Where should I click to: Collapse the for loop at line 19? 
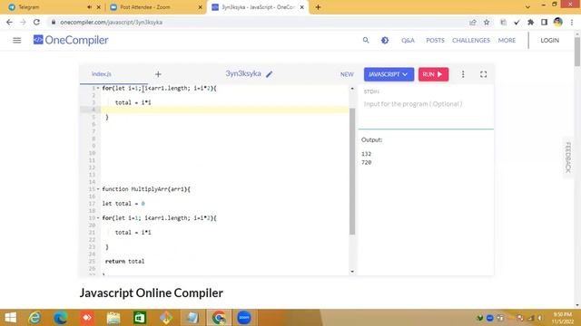click(98, 218)
